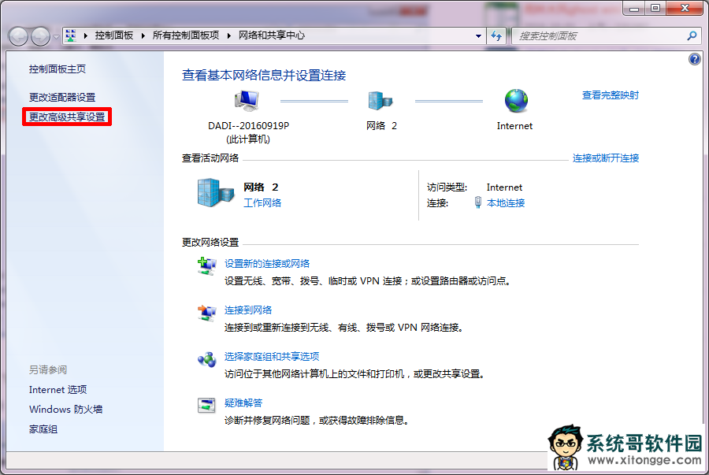Open 更改适配器设置 in the sidebar
This screenshot has height=475, width=709.
tap(62, 97)
